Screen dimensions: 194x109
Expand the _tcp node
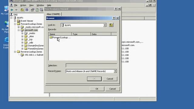pyautogui.click(x=22, y=39)
